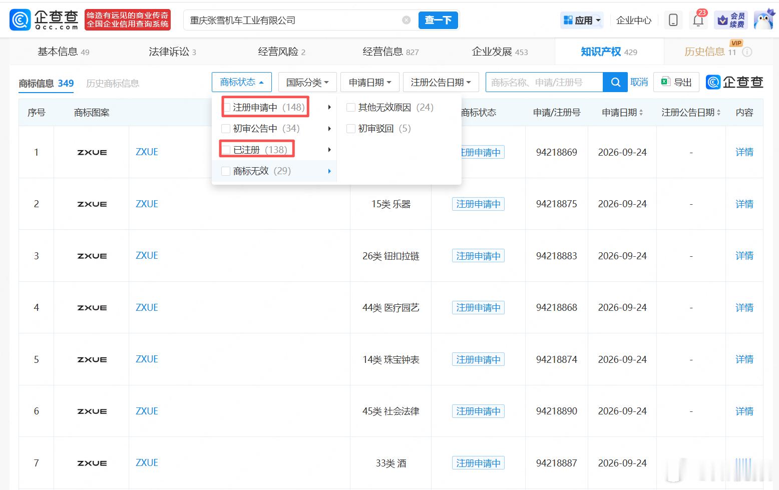Click the 查一下 search button
The width and height of the screenshot is (779, 490).
pyautogui.click(x=438, y=20)
